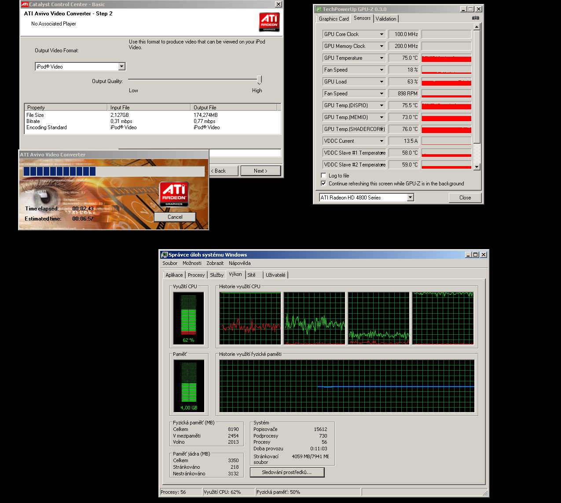Click the GPU-Z sensors scrollbar down arrow
This screenshot has width=561, height=503.
(x=477, y=167)
